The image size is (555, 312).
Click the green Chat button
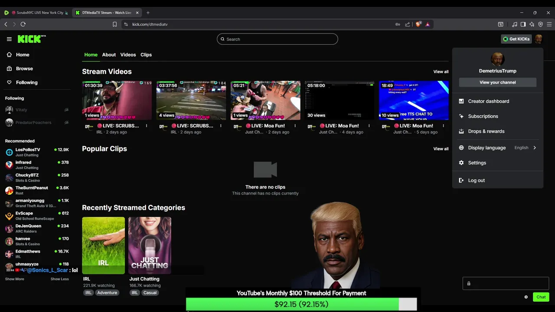click(541, 297)
